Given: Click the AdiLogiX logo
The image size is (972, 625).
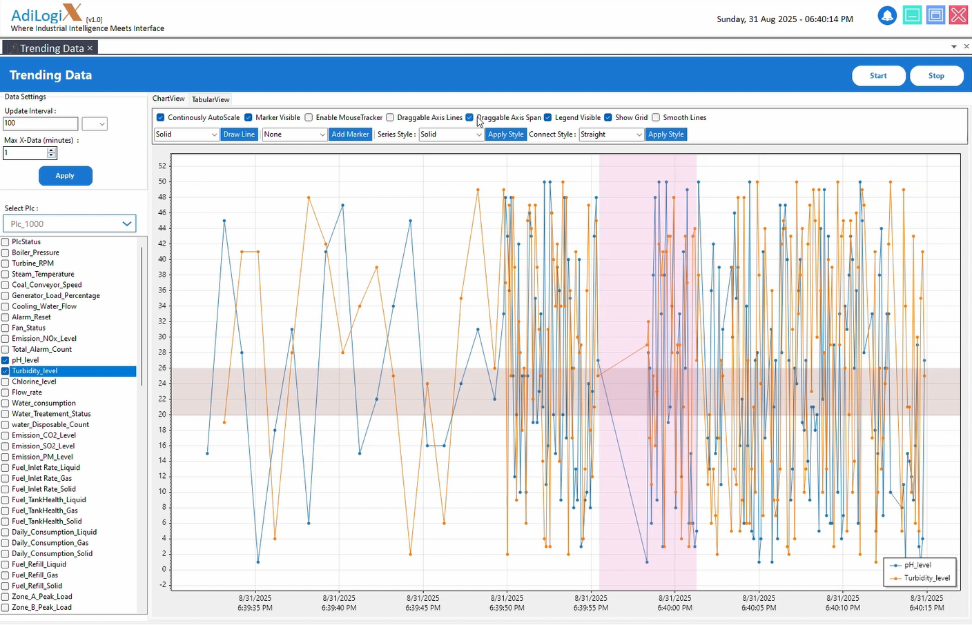Looking at the screenshot, I should tap(46, 13).
